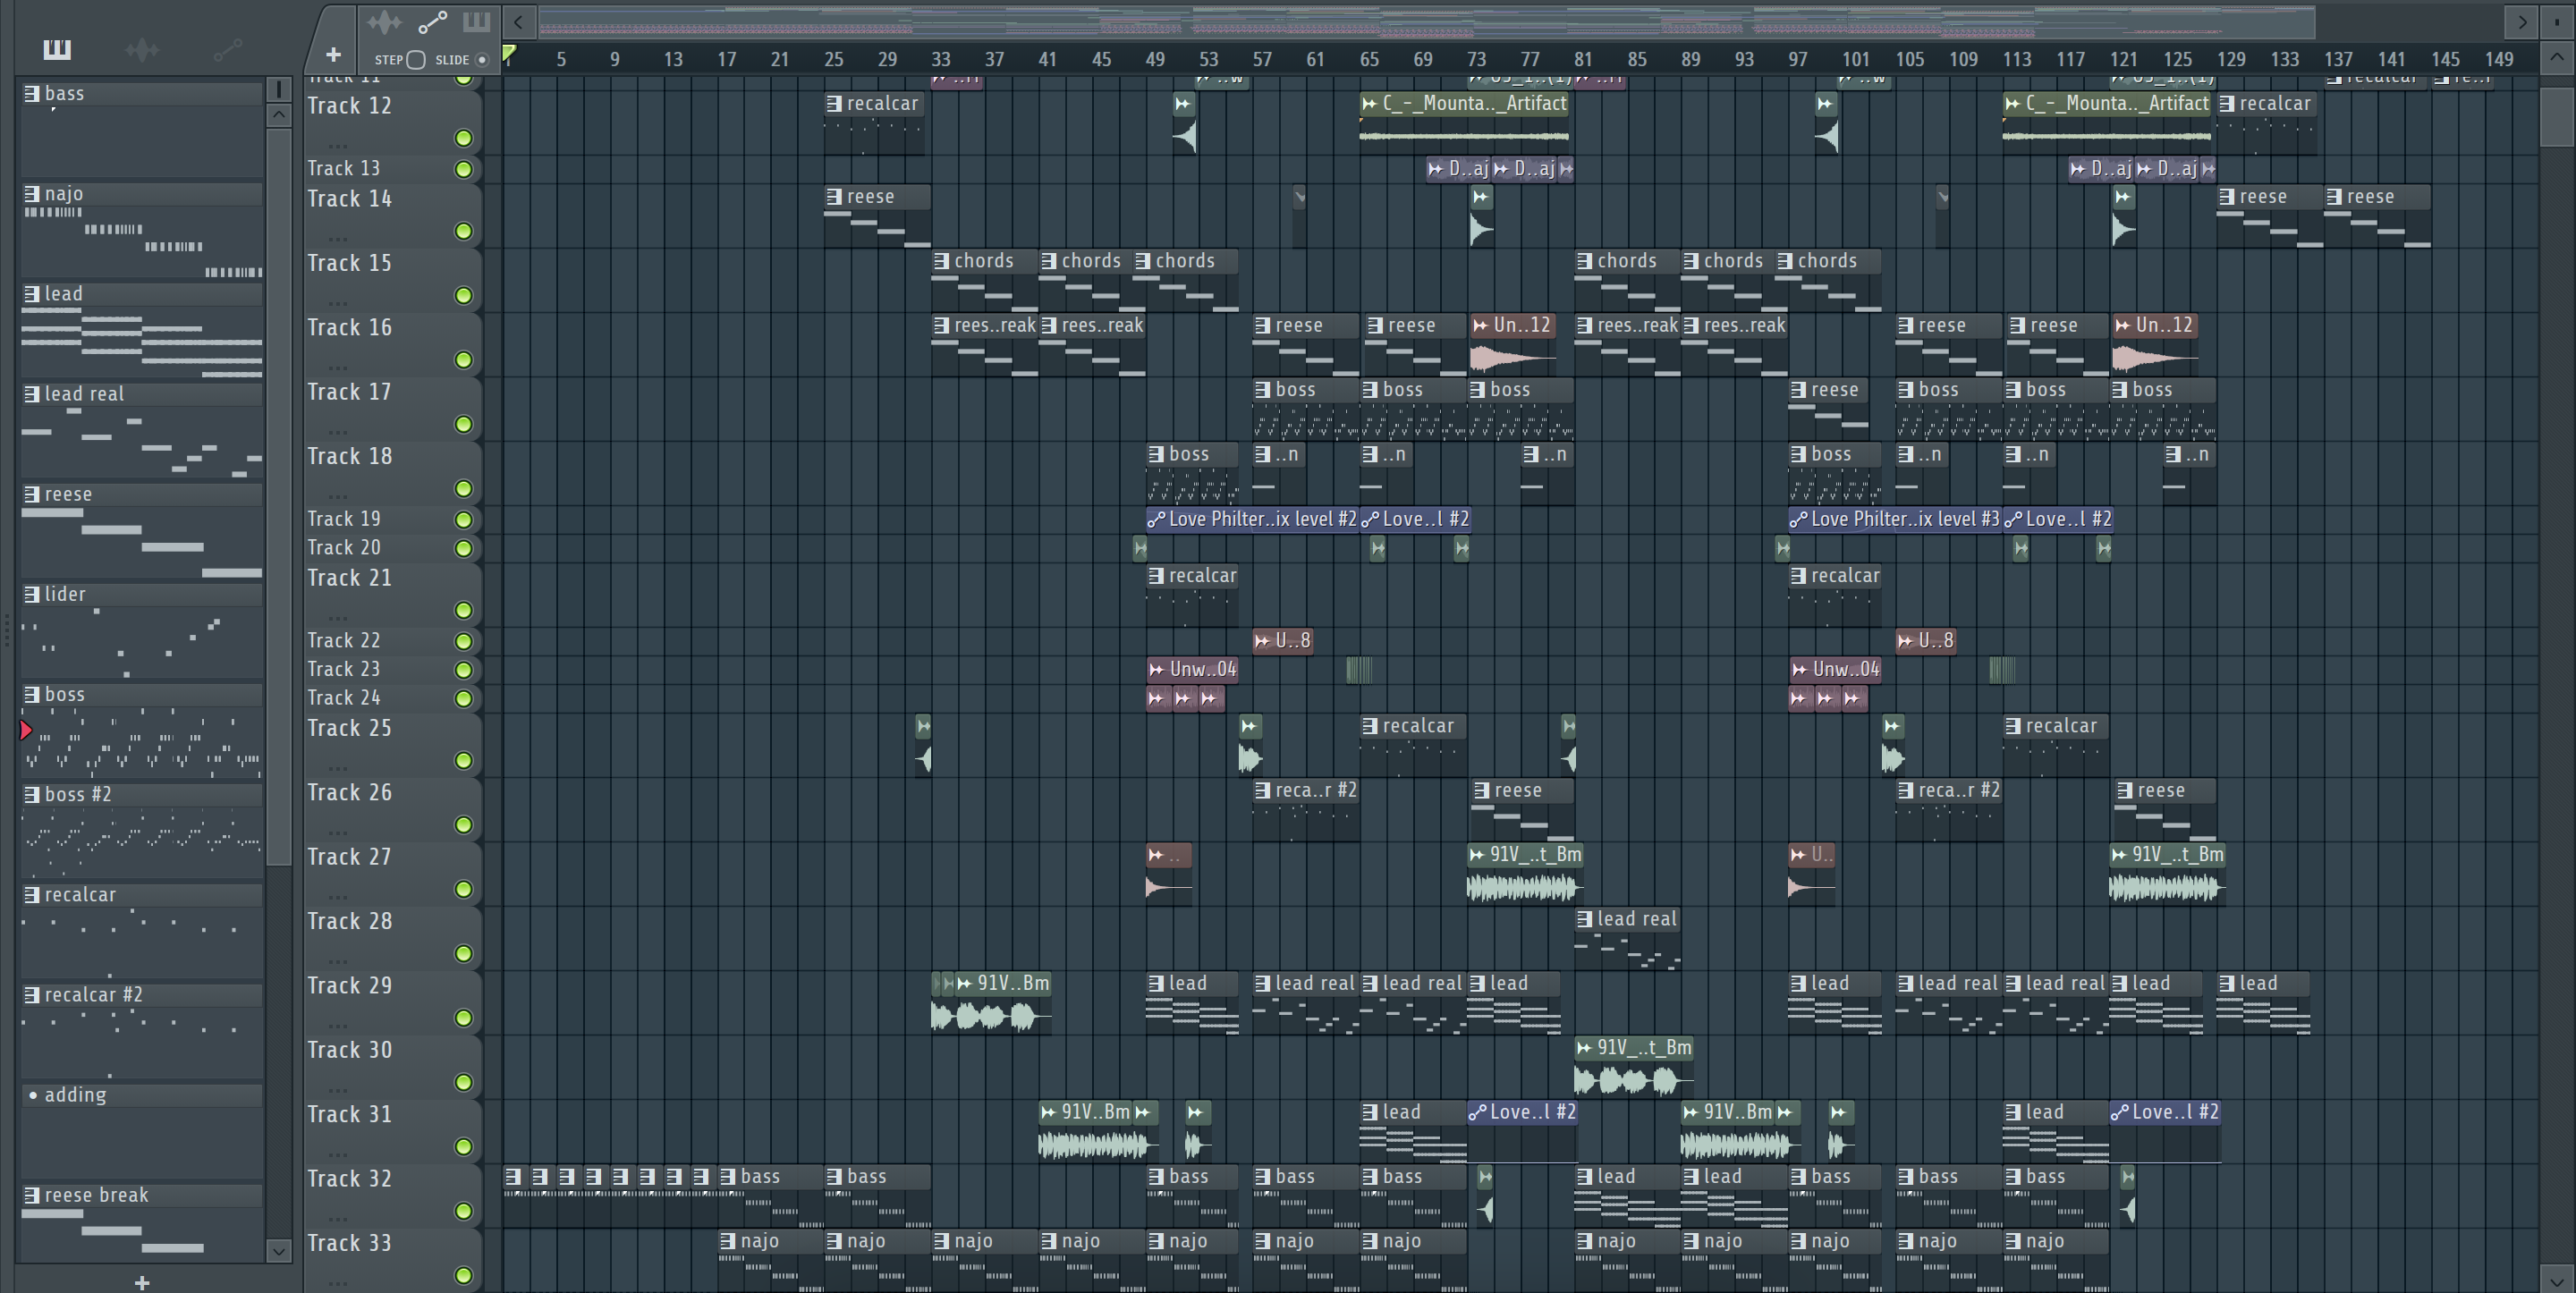Select automation clip focus in playlist header
Viewport: 2576px width, 1293px height.
click(432, 22)
